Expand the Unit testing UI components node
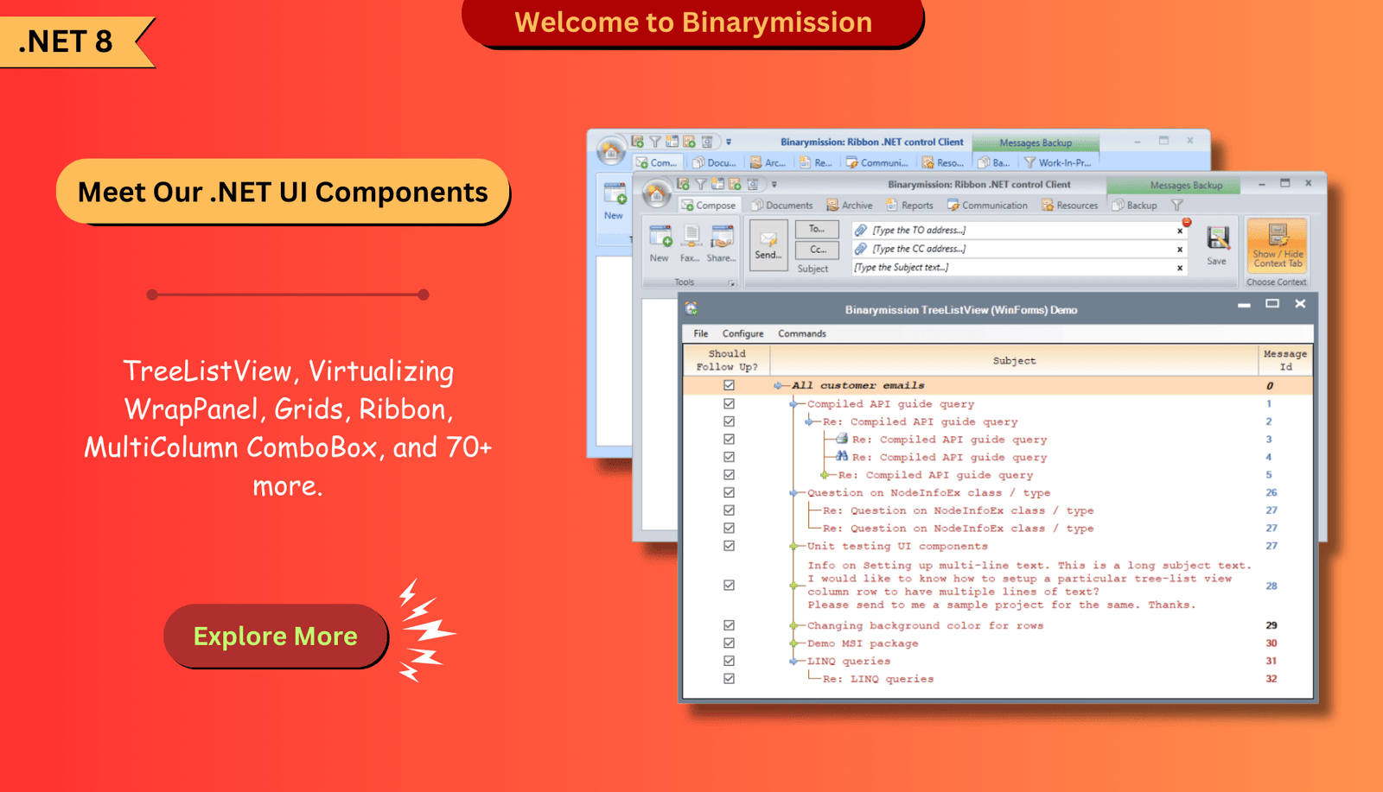 tap(793, 546)
